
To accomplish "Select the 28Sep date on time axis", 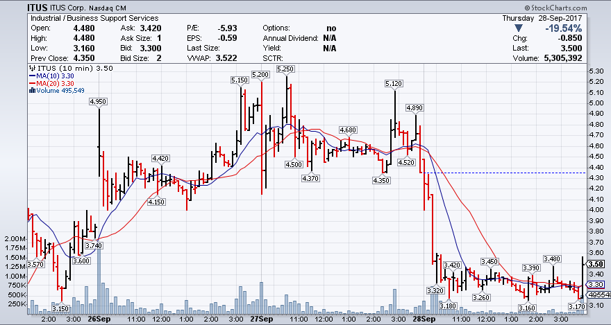I will click(424, 320).
